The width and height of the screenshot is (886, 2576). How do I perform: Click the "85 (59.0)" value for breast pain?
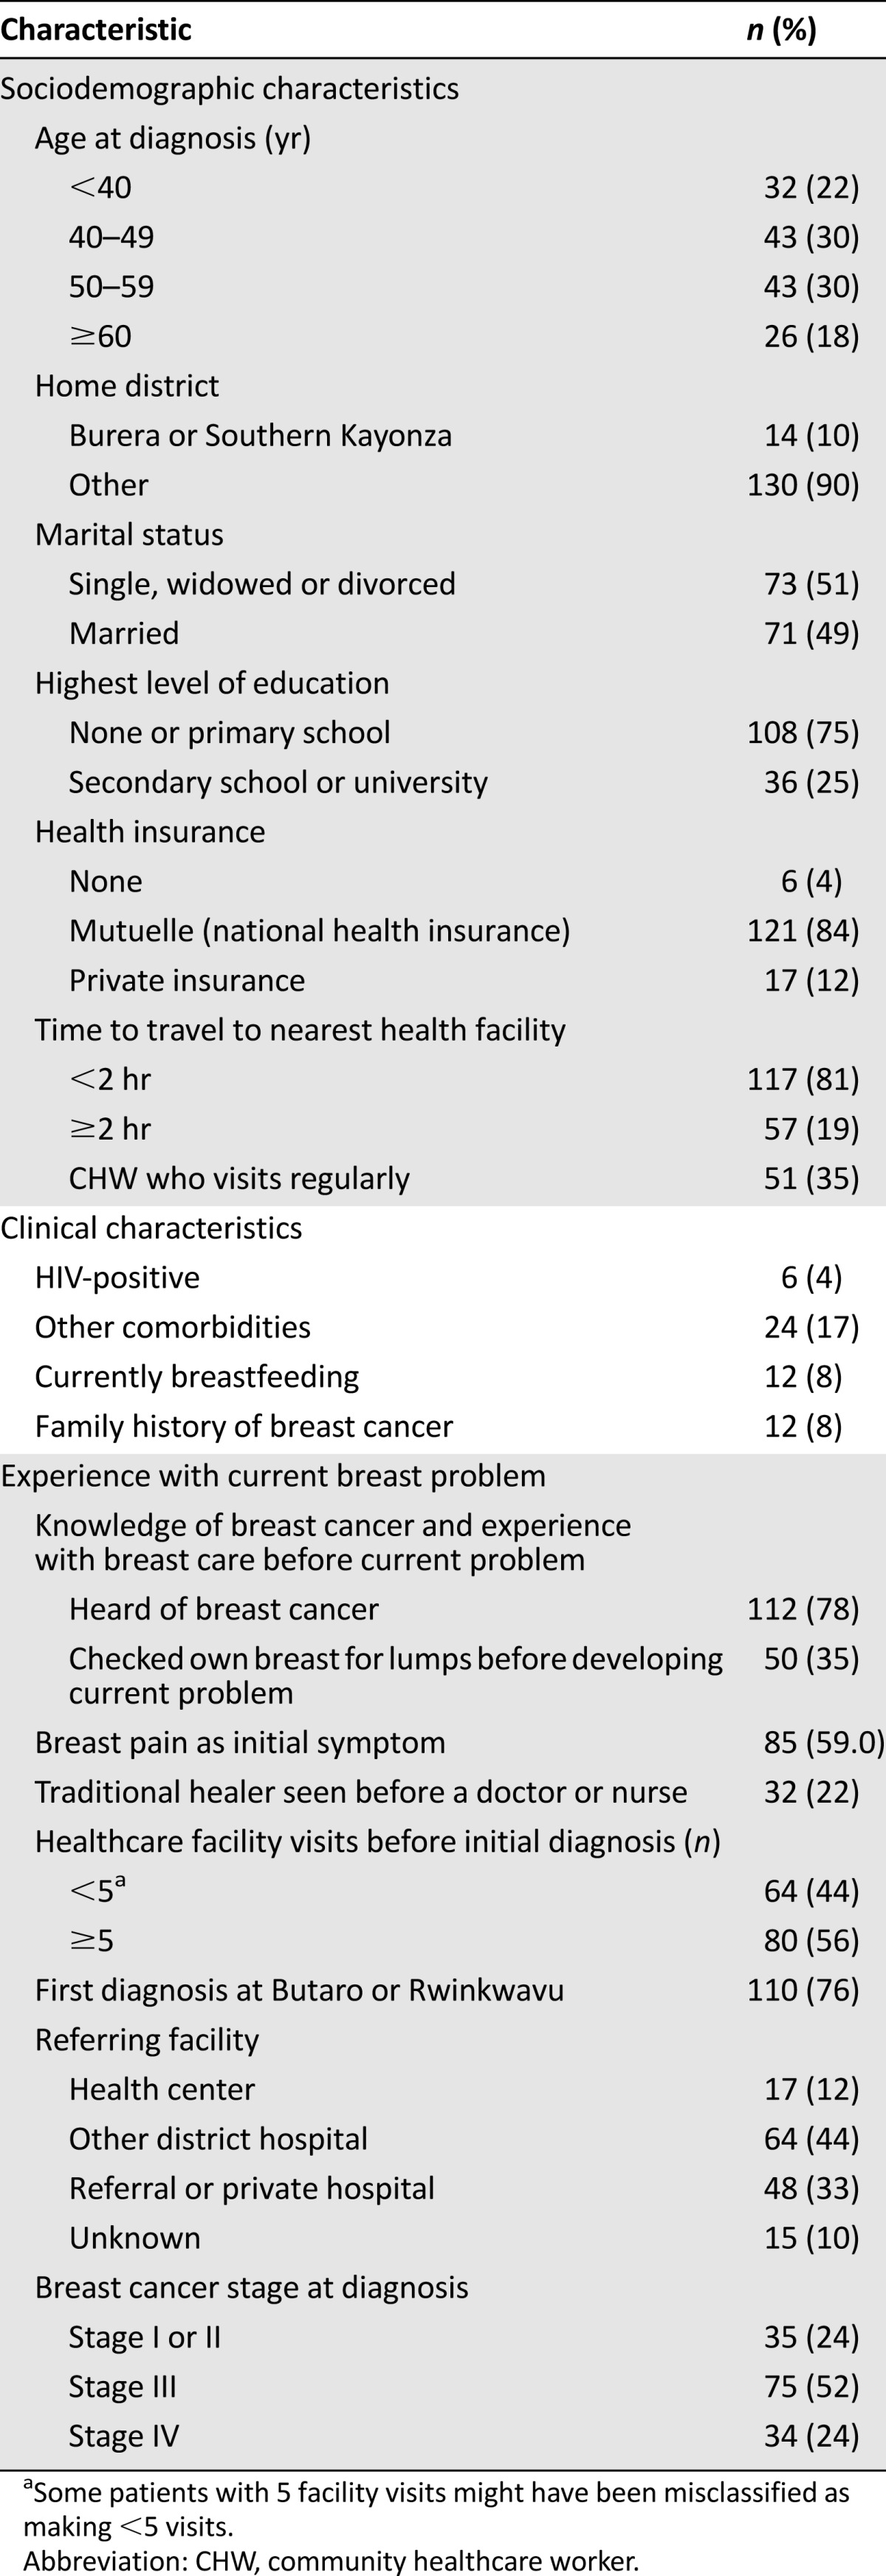(823, 1743)
